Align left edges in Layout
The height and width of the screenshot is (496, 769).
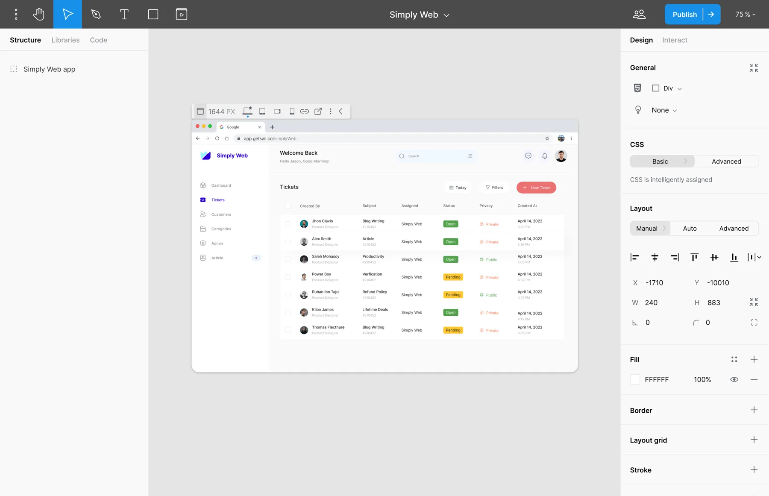(x=634, y=257)
